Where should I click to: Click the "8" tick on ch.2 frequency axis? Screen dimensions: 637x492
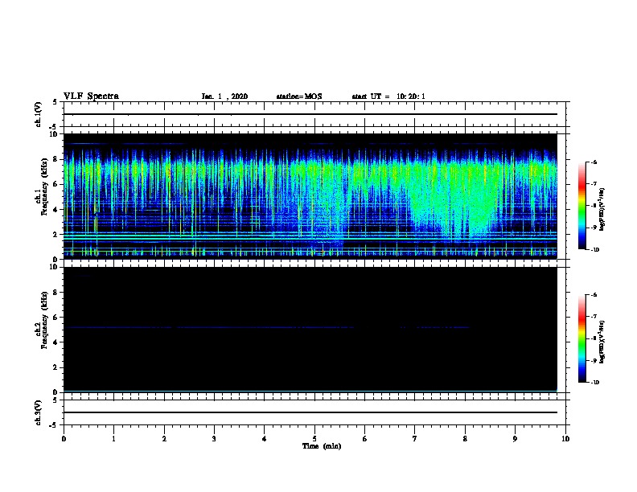[55, 293]
